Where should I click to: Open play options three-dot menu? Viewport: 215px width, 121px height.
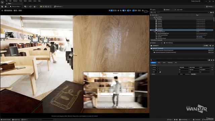[x=51, y=7]
